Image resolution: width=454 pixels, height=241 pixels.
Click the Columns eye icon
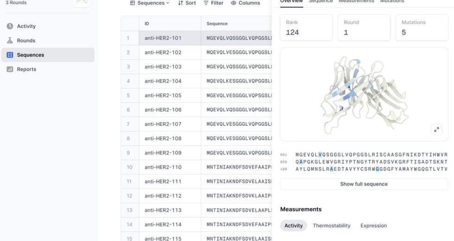[233, 3]
